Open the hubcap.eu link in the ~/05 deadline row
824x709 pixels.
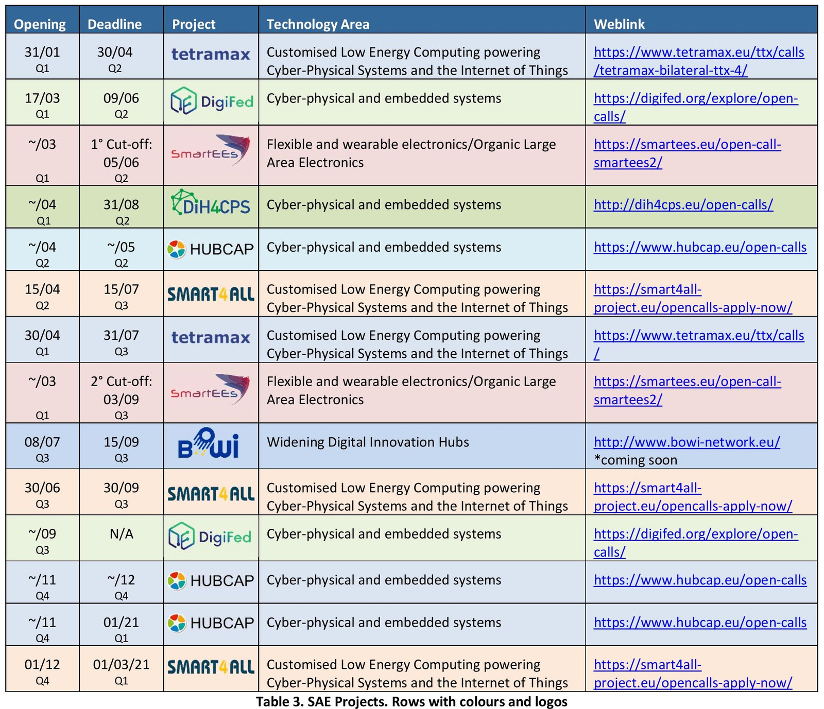point(700,247)
